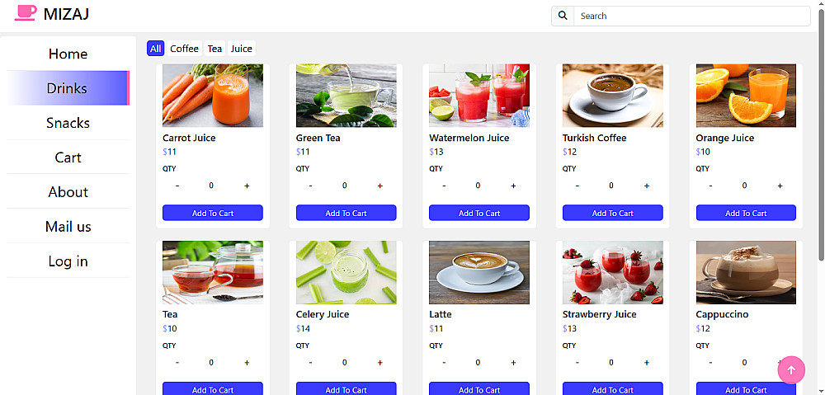Decrease Turkish Coffee quantity with minus
The image size is (825, 395).
click(x=577, y=186)
